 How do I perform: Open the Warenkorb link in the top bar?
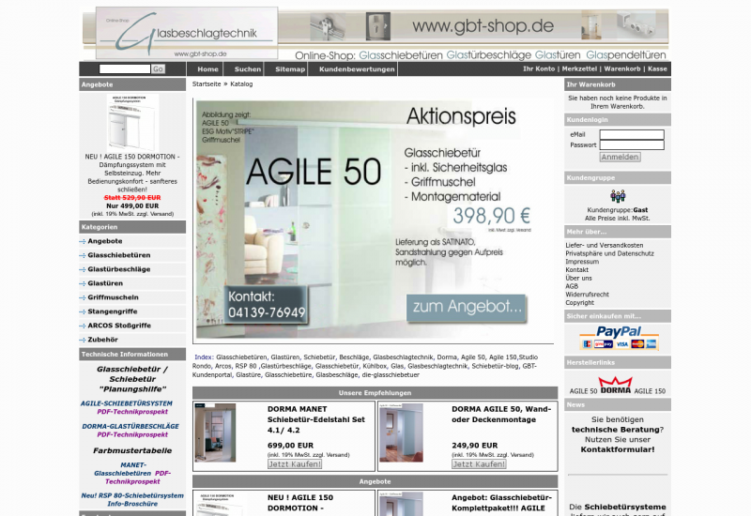622,69
